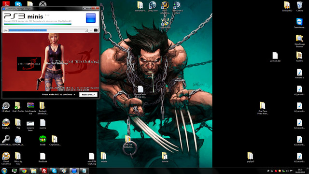This screenshot has height=174, width=309.
Task: Open Windows Explorer from the taskbar
Action: (x=34, y=171)
